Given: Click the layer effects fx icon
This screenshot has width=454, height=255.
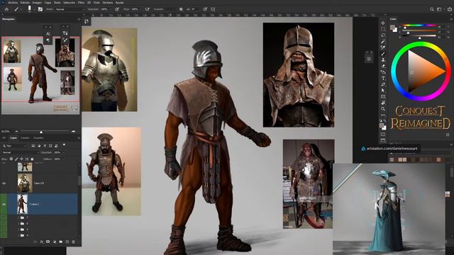Looking at the screenshot, I should [x=42, y=242].
